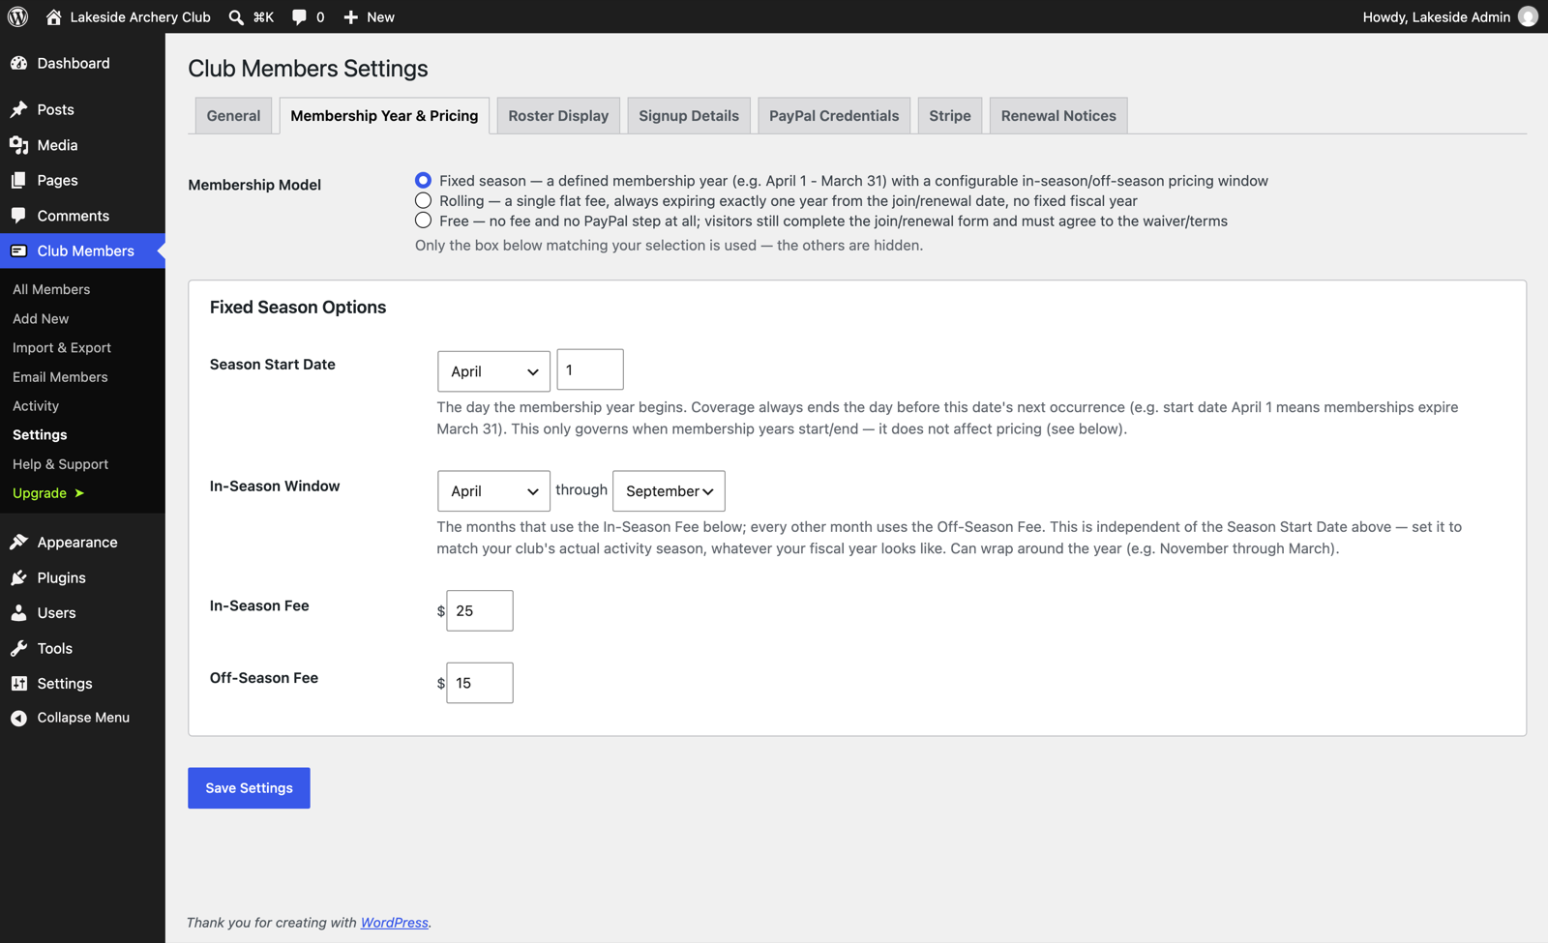The image size is (1548, 943).
Task: Select the Free membership model
Action: [423, 221]
